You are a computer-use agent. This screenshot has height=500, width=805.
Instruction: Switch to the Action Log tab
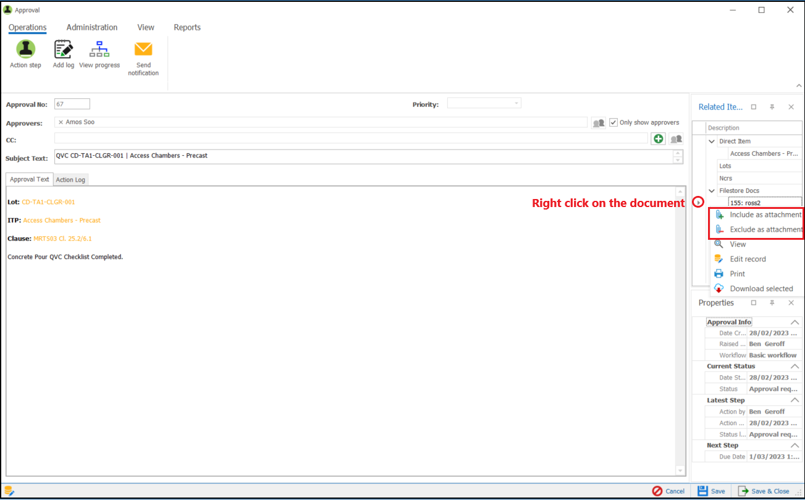click(70, 179)
